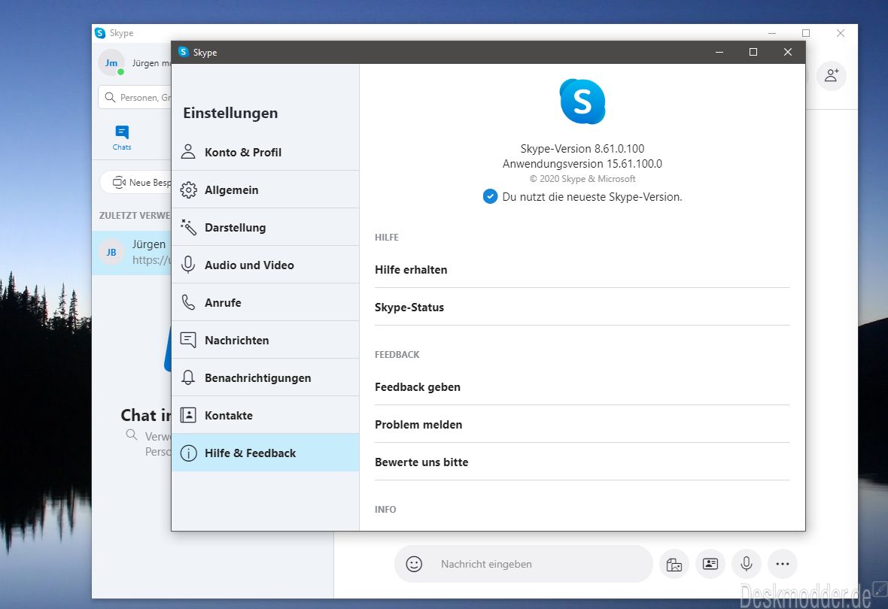Click the phone handset icon for Anrufe
This screenshot has width=888, height=609.
(188, 302)
